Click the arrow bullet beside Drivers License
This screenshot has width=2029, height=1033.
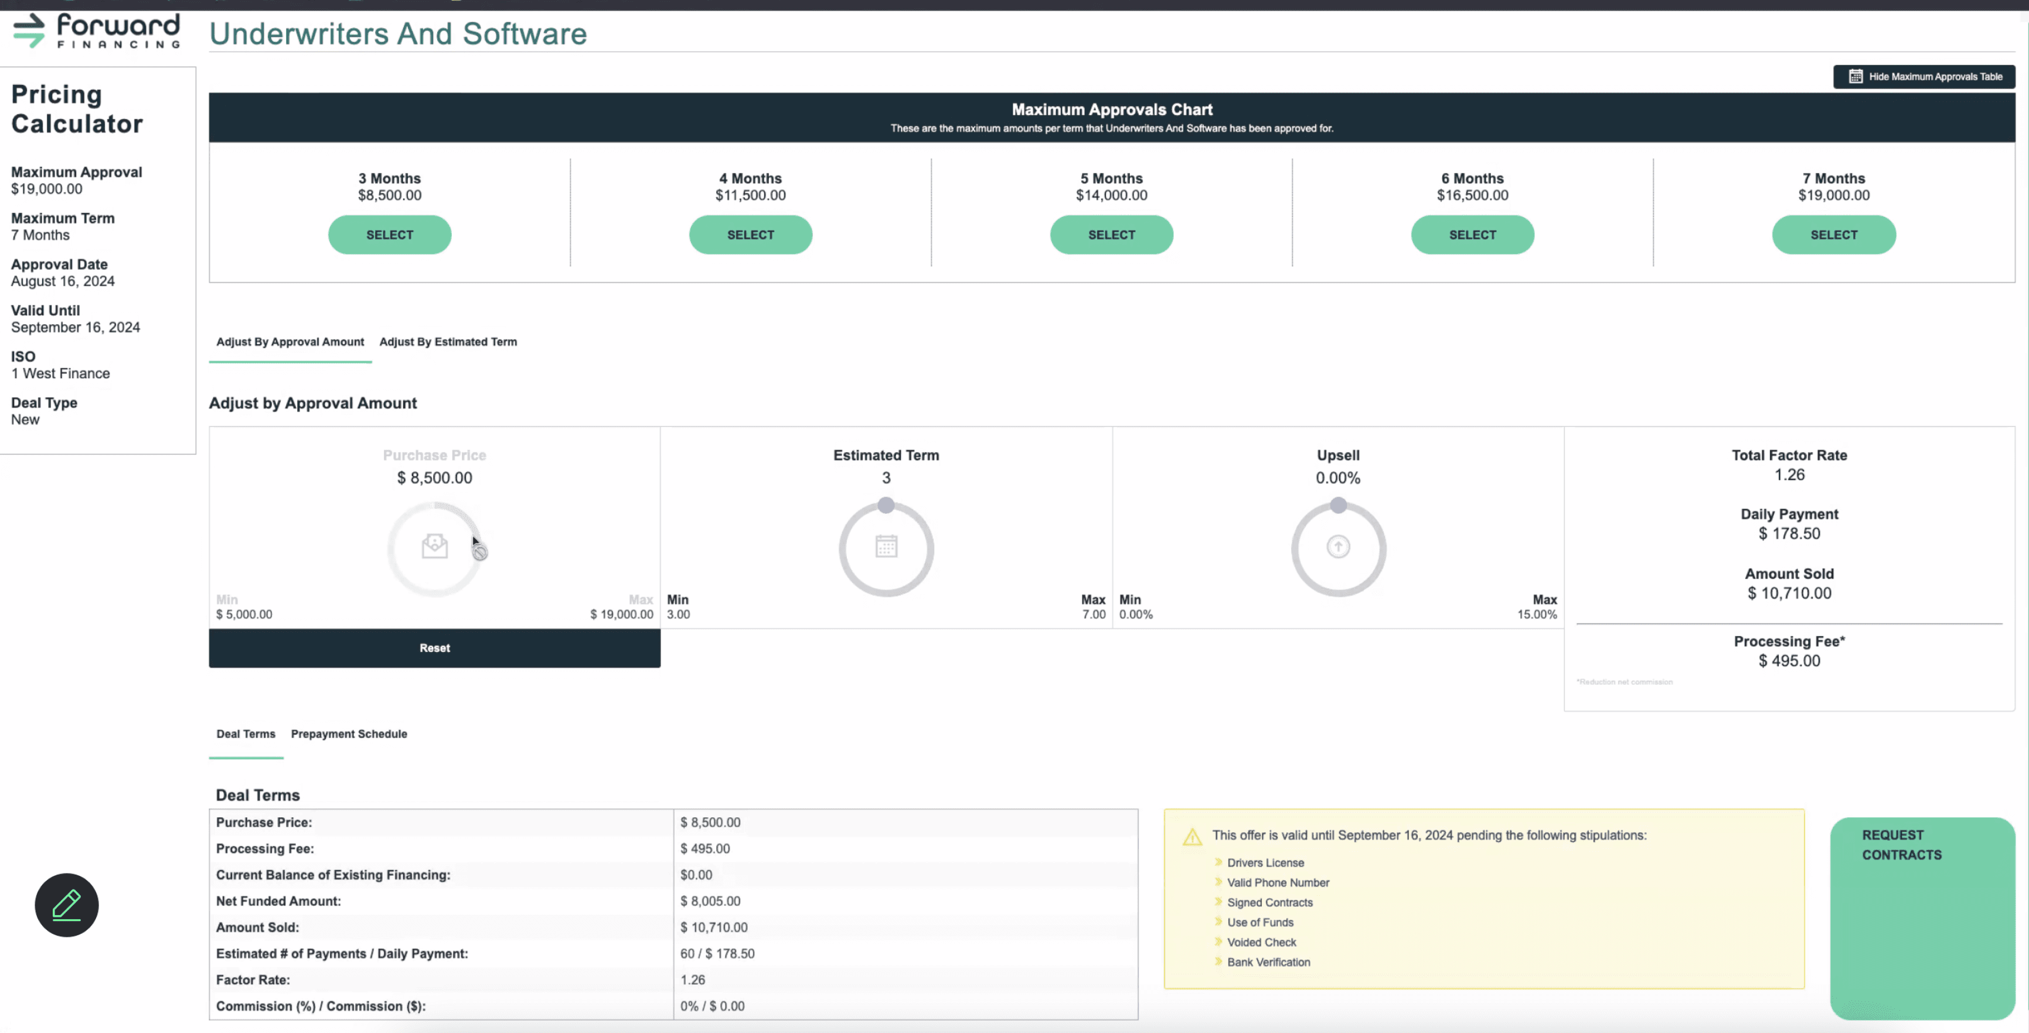pyautogui.click(x=1218, y=862)
